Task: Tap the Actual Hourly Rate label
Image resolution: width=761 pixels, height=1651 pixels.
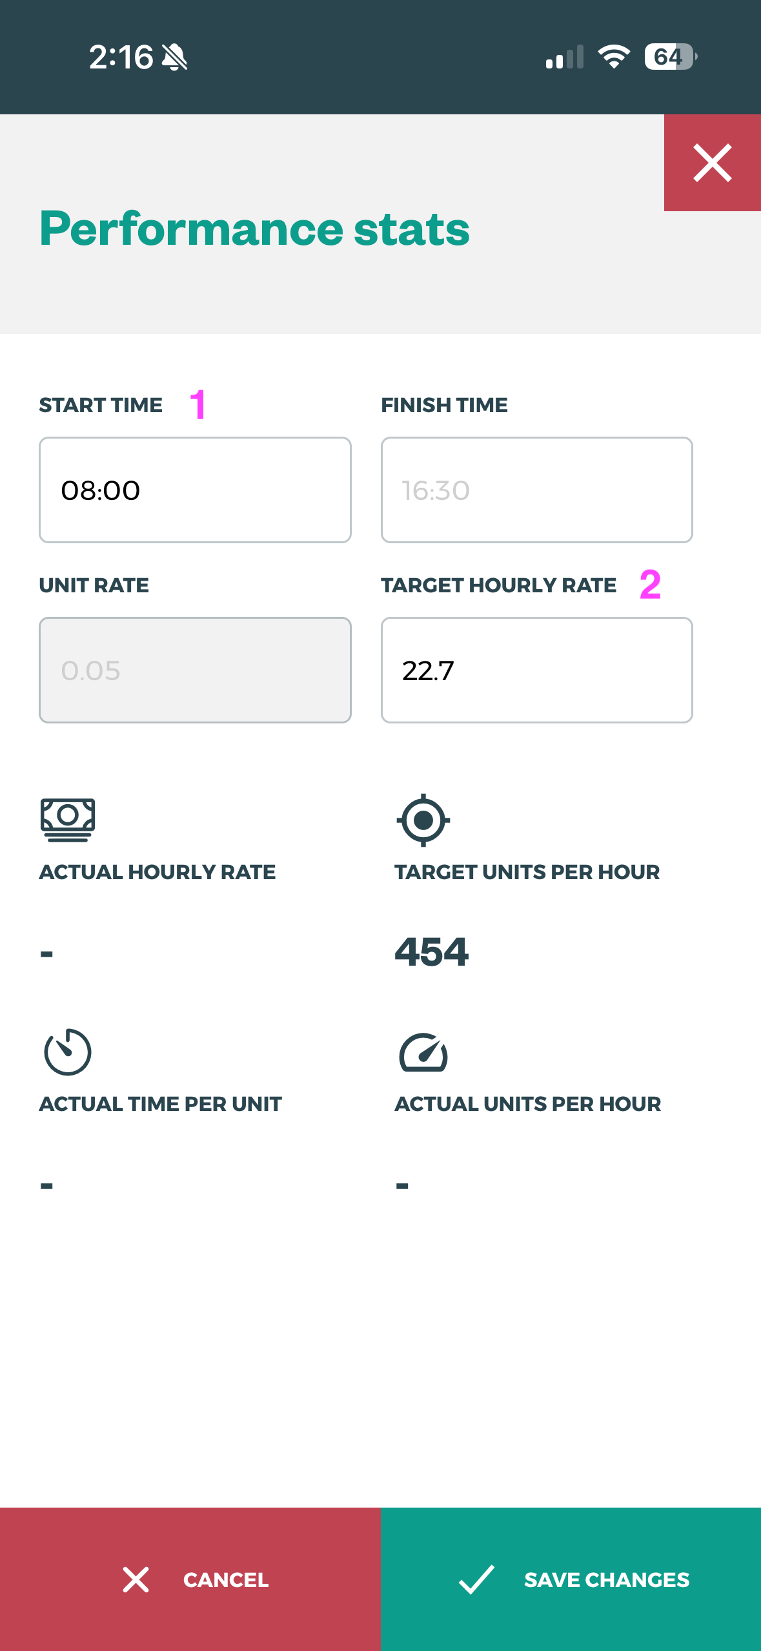Action: 157,872
